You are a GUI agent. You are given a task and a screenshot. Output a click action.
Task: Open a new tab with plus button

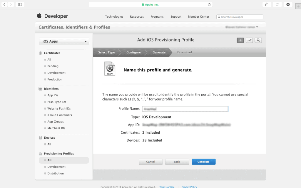(298, 6)
